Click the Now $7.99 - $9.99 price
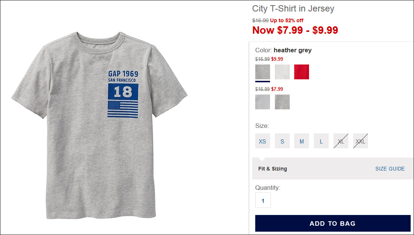 click(x=295, y=30)
